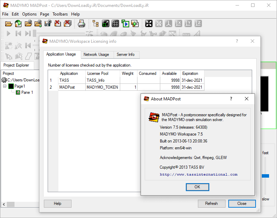Viewport: 277px width, 218px height.
Task: Click the print icon in toolbar
Action: [81, 23]
